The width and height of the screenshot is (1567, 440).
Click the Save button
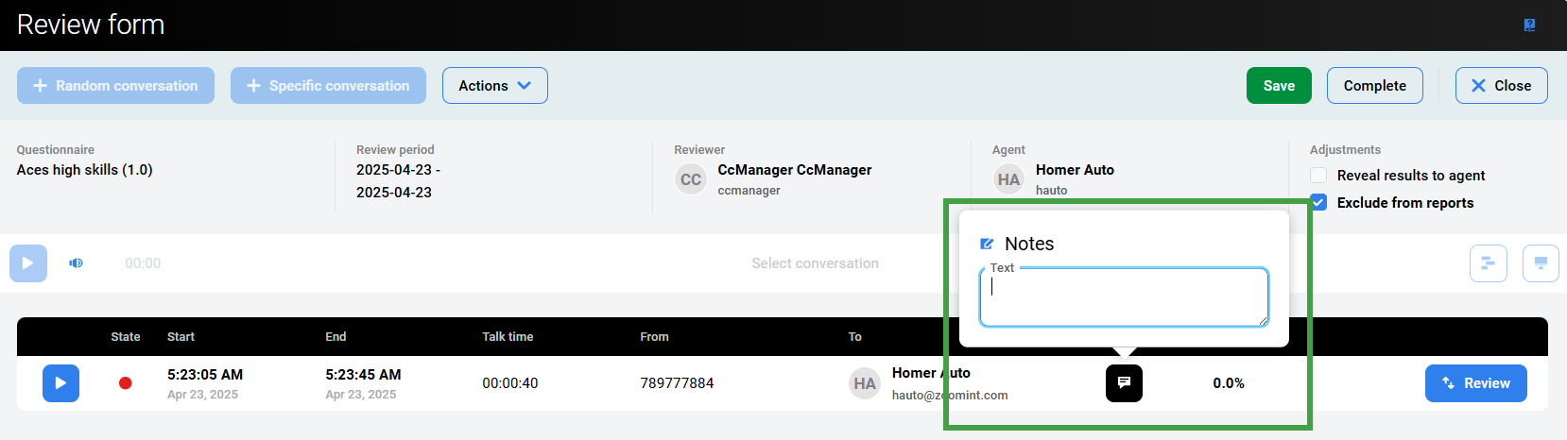tap(1279, 86)
